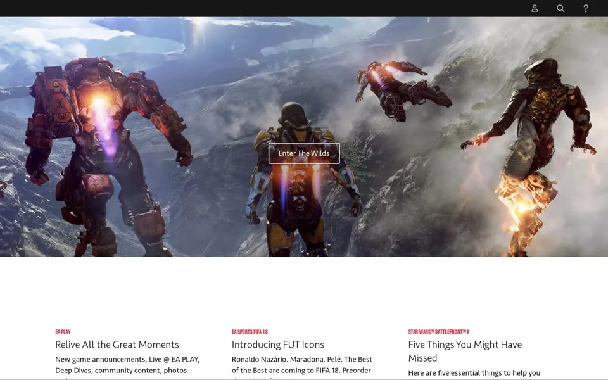Image resolution: width=608 pixels, height=380 pixels.
Task: Click text 'of the Best are coming to FIFA 18. Preorder'
Action: click(301, 370)
